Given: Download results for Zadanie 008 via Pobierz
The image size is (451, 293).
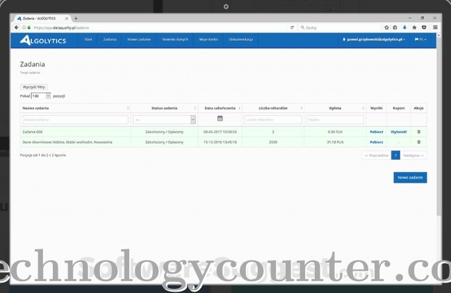Looking at the screenshot, I should (x=376, y=131).
